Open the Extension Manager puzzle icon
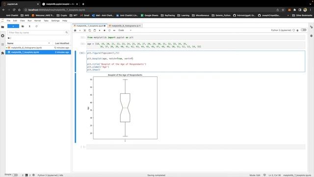Viewport: 314px width, 177px height. (x=2, y=53)
